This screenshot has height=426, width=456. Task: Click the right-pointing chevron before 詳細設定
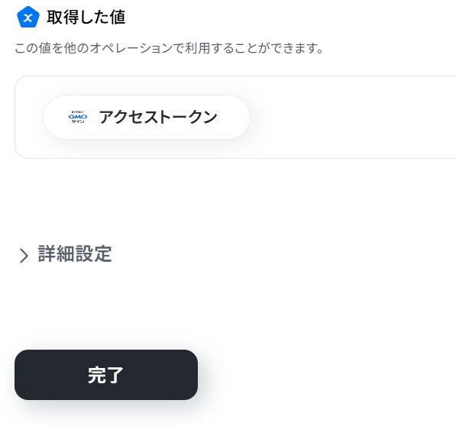(24, 256)
